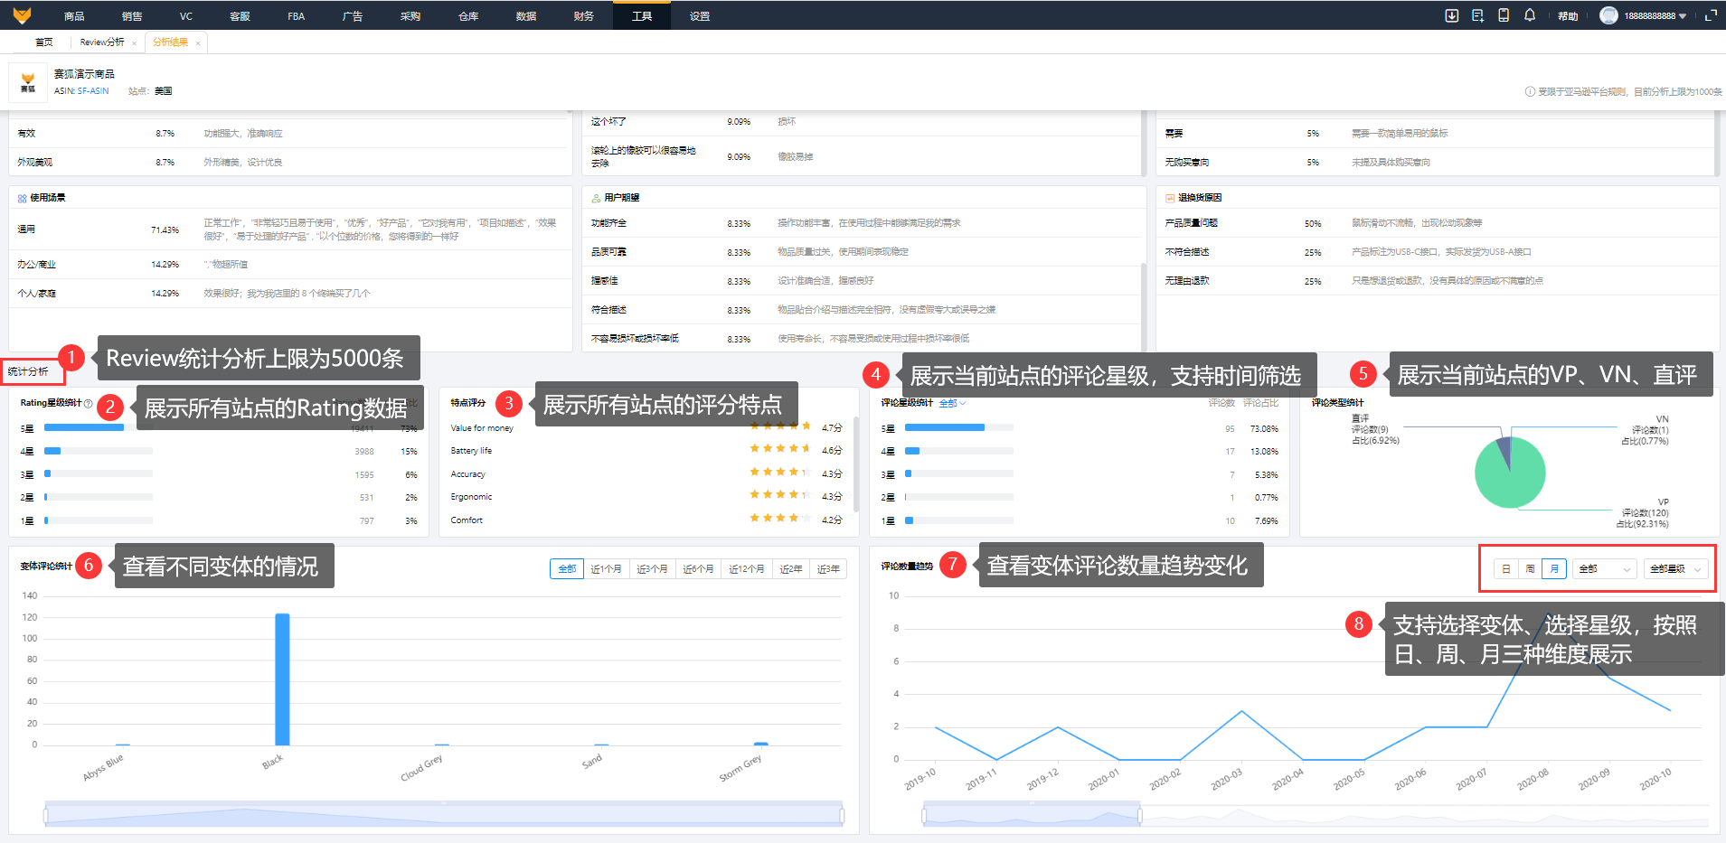Open the 数据 menu in top navigation
Viewport: 1726px width, 843px height.
(x=526, y=16)
